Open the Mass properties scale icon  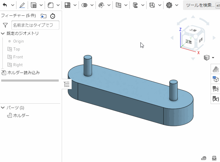click(x=214, y=158)
